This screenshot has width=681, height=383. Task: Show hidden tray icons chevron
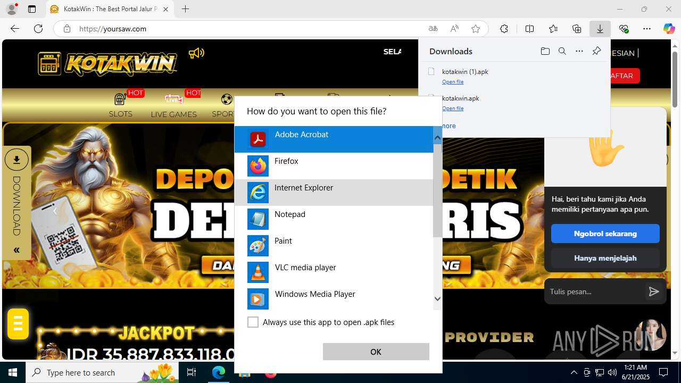pyautogui.click(x=574, y=372)
